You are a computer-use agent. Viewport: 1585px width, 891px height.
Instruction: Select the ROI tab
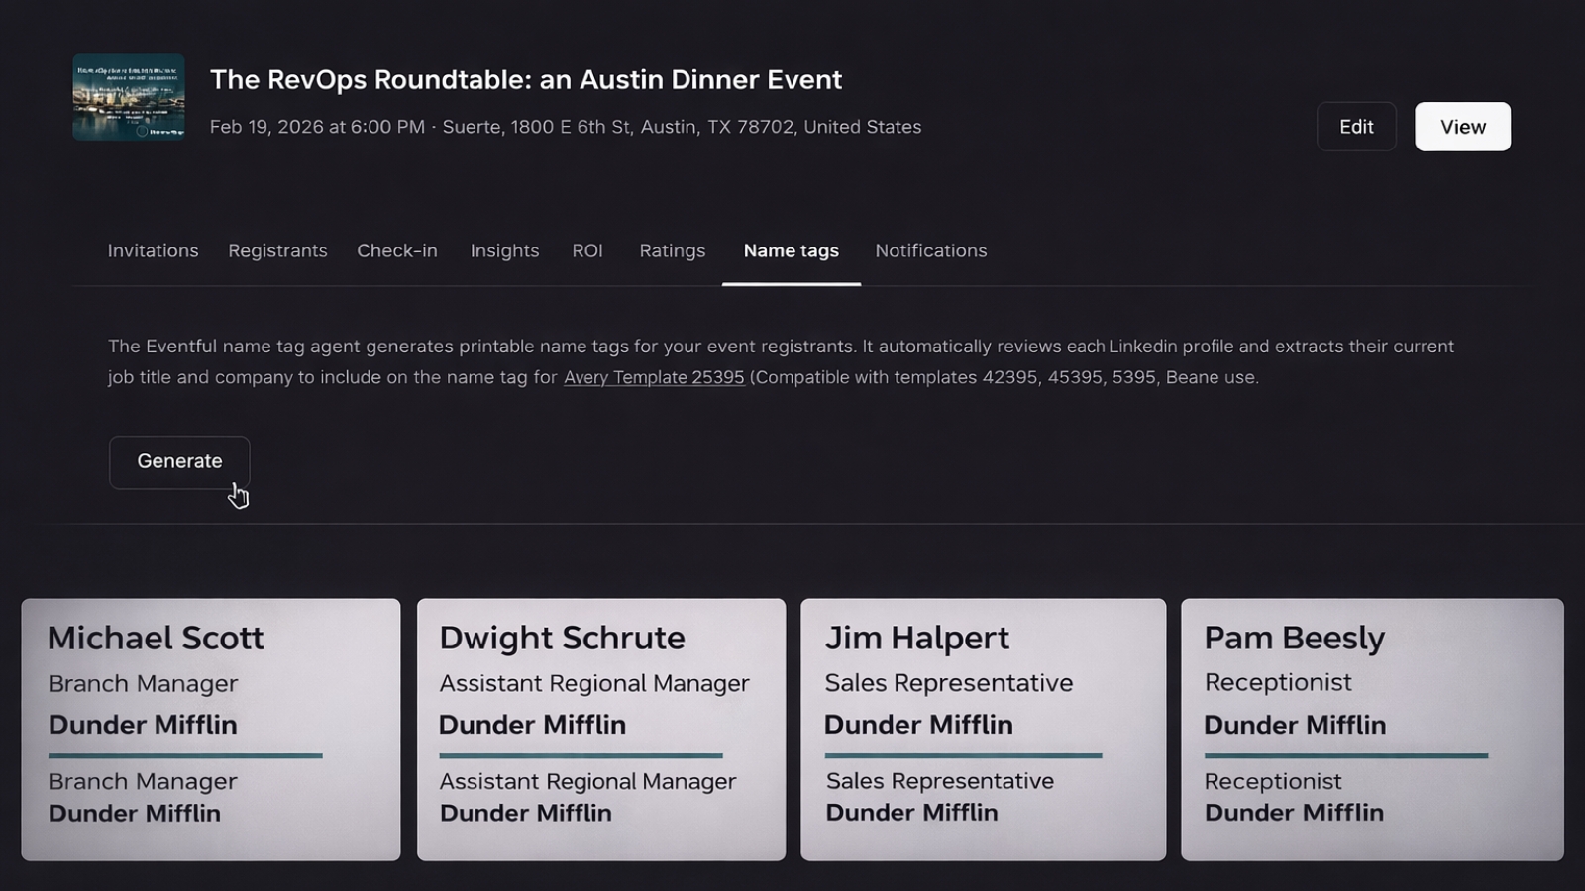click(x=587, y=250)
